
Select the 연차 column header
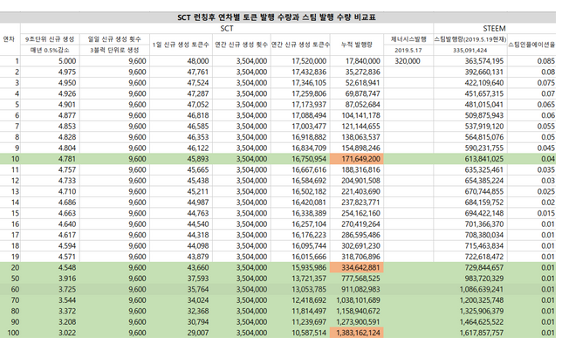click(x=9, y=39)
